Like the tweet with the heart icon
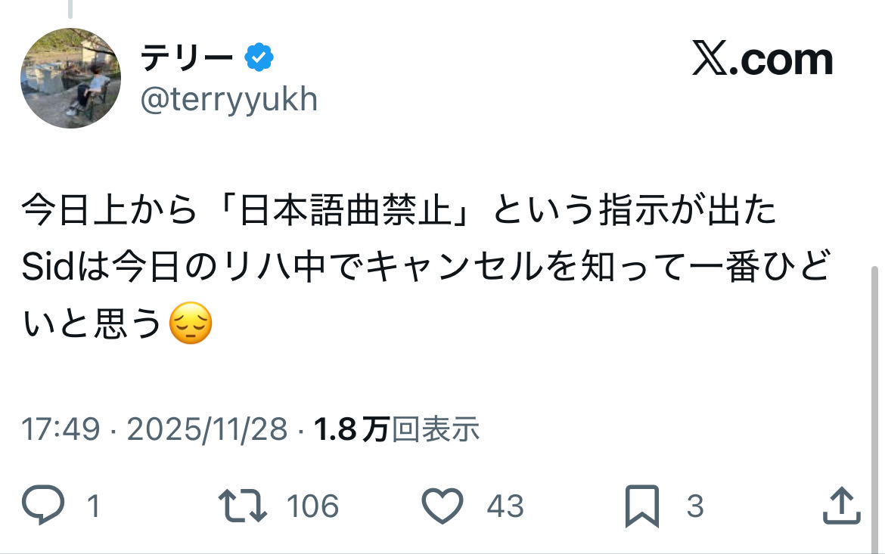Screen dimensions: 885x554 click(442, 506)
